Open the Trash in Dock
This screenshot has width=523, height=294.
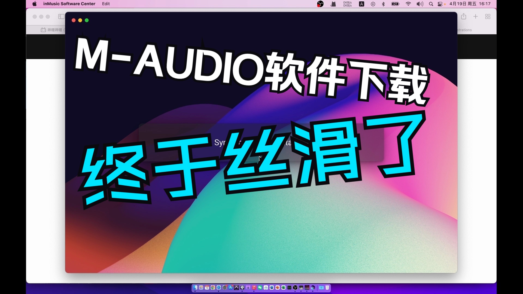coord(327,287)
